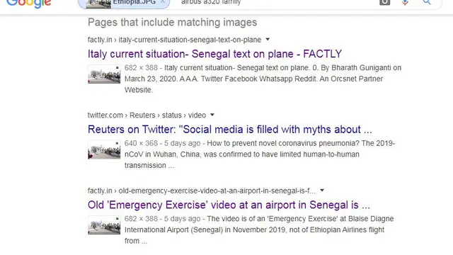Viewport: 453px width, 255px height.
Task: Click the camera search-by-image icon
Action: [384, 2]
